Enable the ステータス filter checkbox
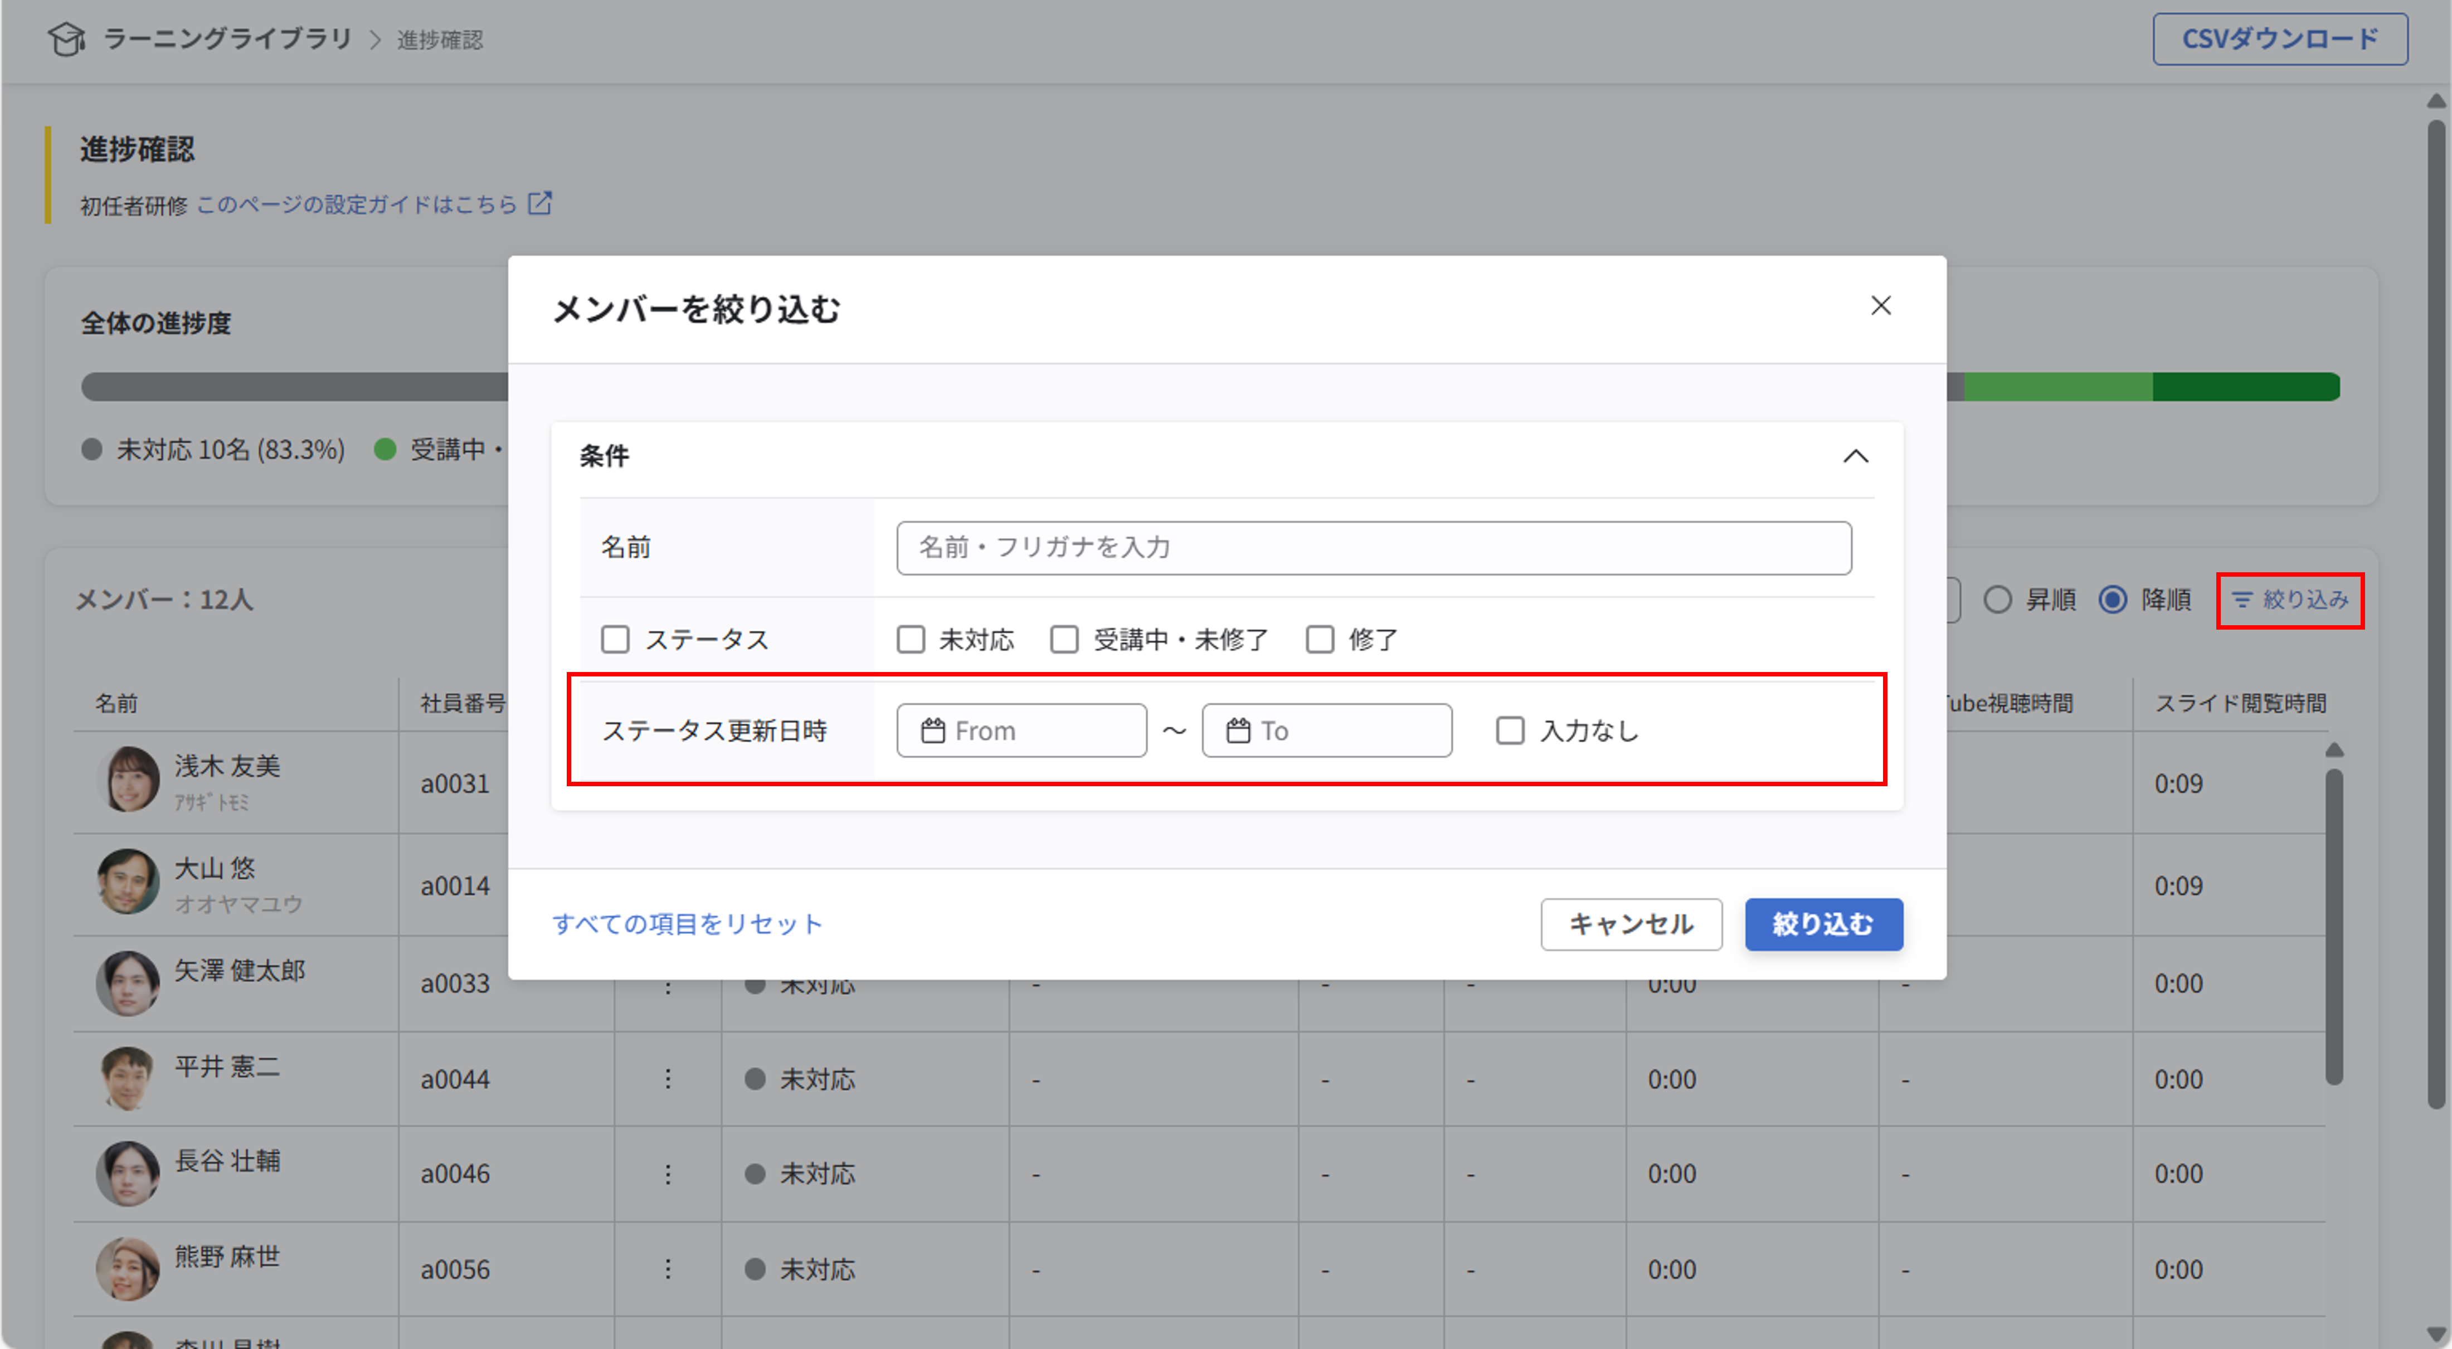The width and height of the screenshot is (2452, 1349). 614,639
